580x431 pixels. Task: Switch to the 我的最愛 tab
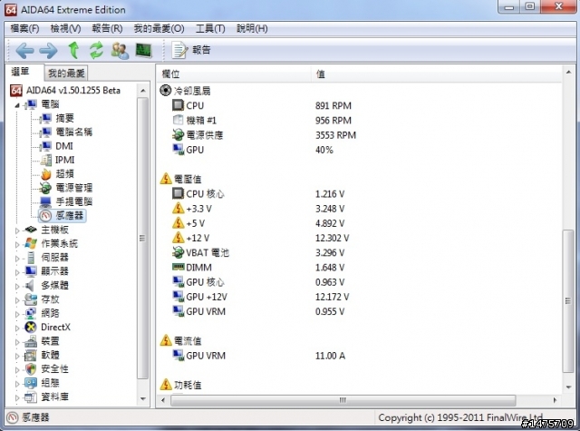[x=66, y=73]
